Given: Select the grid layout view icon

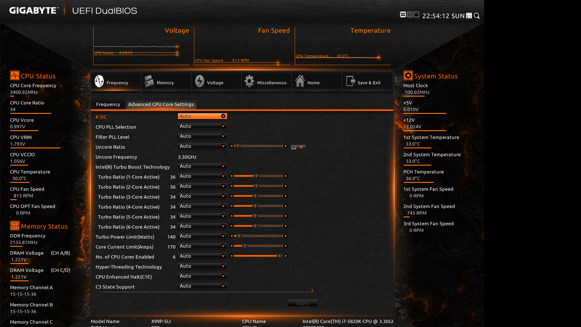Looking at the screenshot, I should [410, 15].
